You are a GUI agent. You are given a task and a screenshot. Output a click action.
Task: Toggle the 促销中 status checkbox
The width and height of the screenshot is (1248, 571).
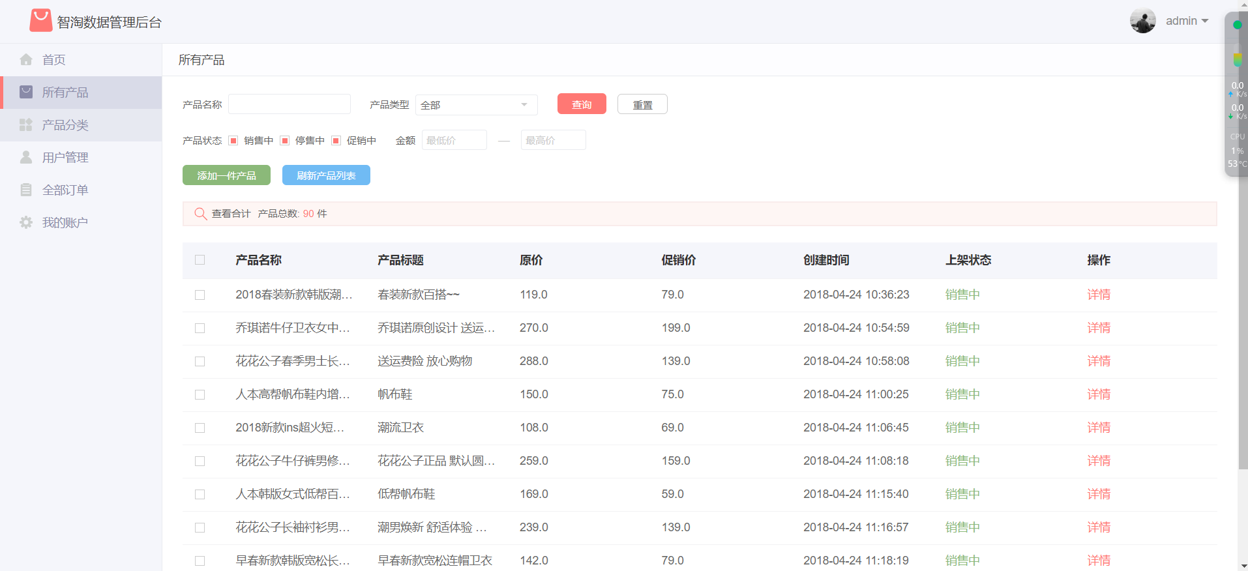[336, 140]
